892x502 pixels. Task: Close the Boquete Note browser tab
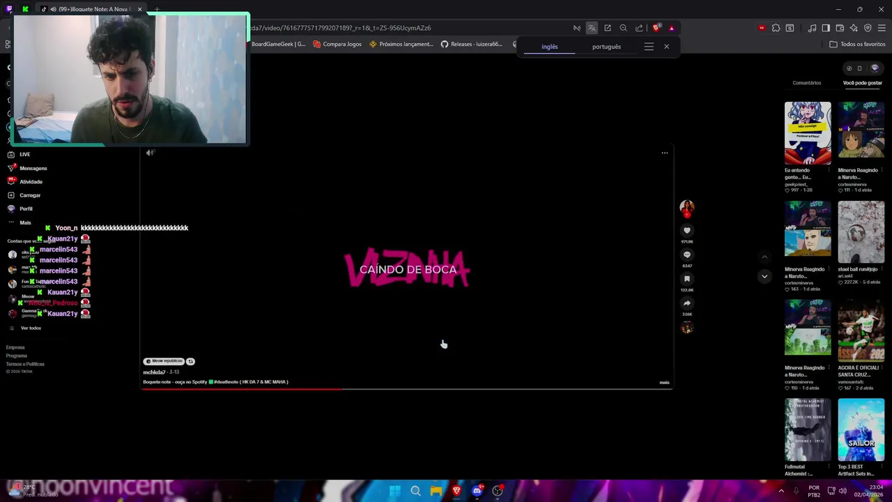pyautogui.click(x=139, y=9)
